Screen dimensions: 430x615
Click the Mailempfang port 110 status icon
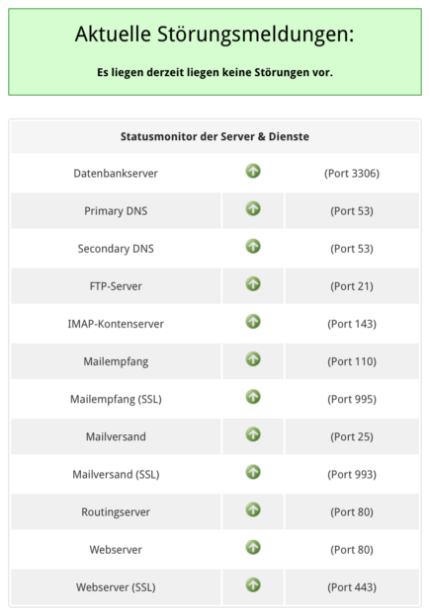click(253, 359)
